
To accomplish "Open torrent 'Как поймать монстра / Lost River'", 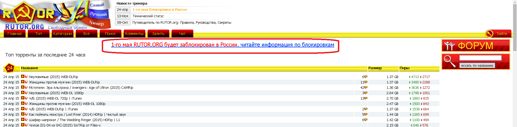I will tap(77, 114).
